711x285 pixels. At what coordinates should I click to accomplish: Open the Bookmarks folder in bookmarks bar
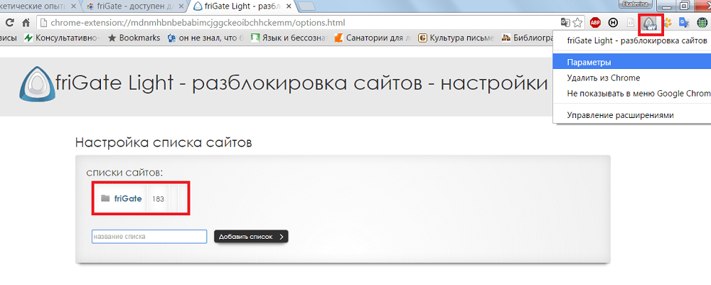[134, 38]
